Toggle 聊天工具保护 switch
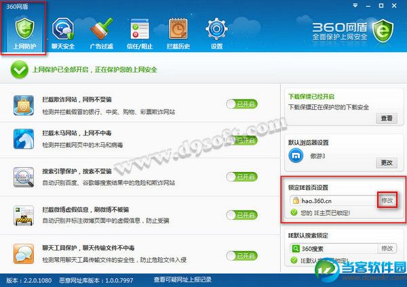The height and width of the screenshot is (287, 407). click(x=241, y=256)
